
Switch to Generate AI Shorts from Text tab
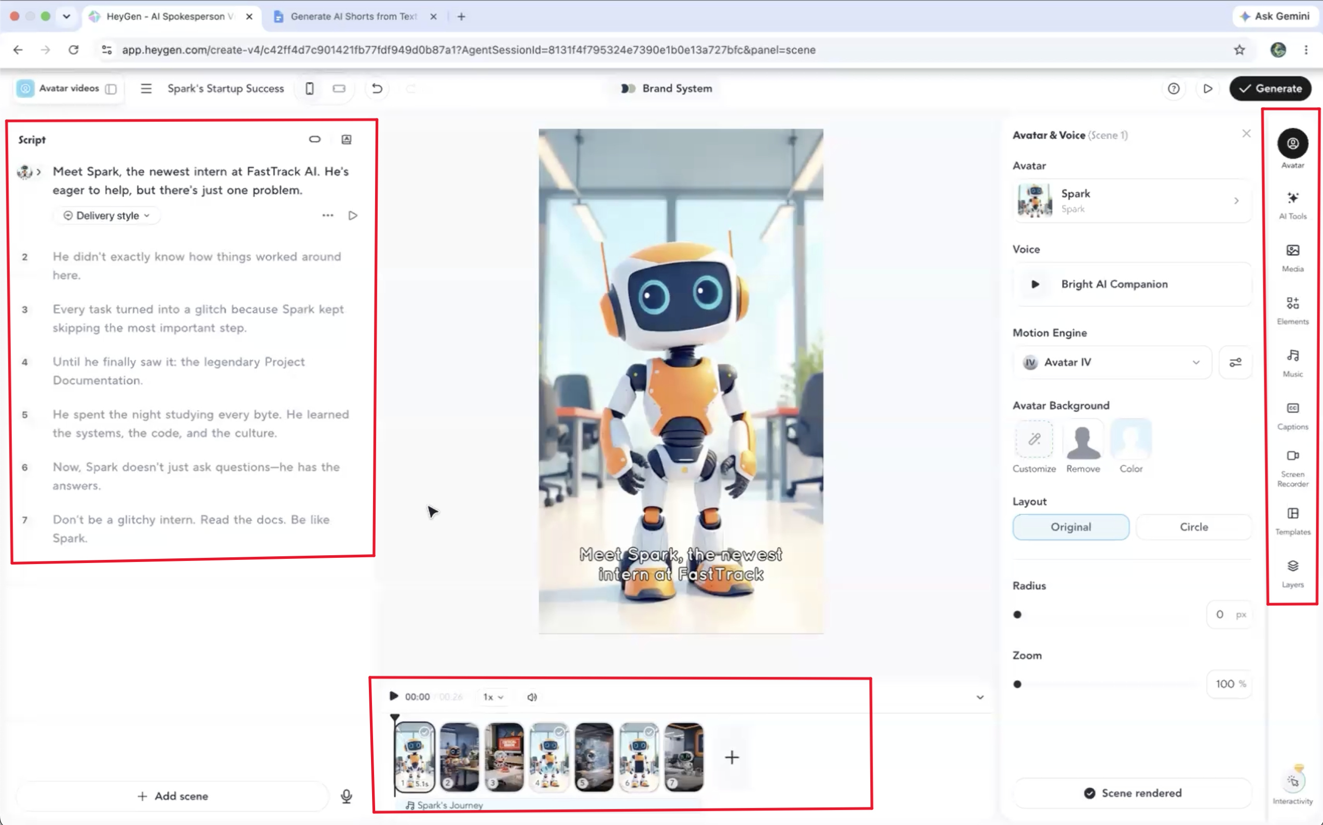(x=353, y=17)
